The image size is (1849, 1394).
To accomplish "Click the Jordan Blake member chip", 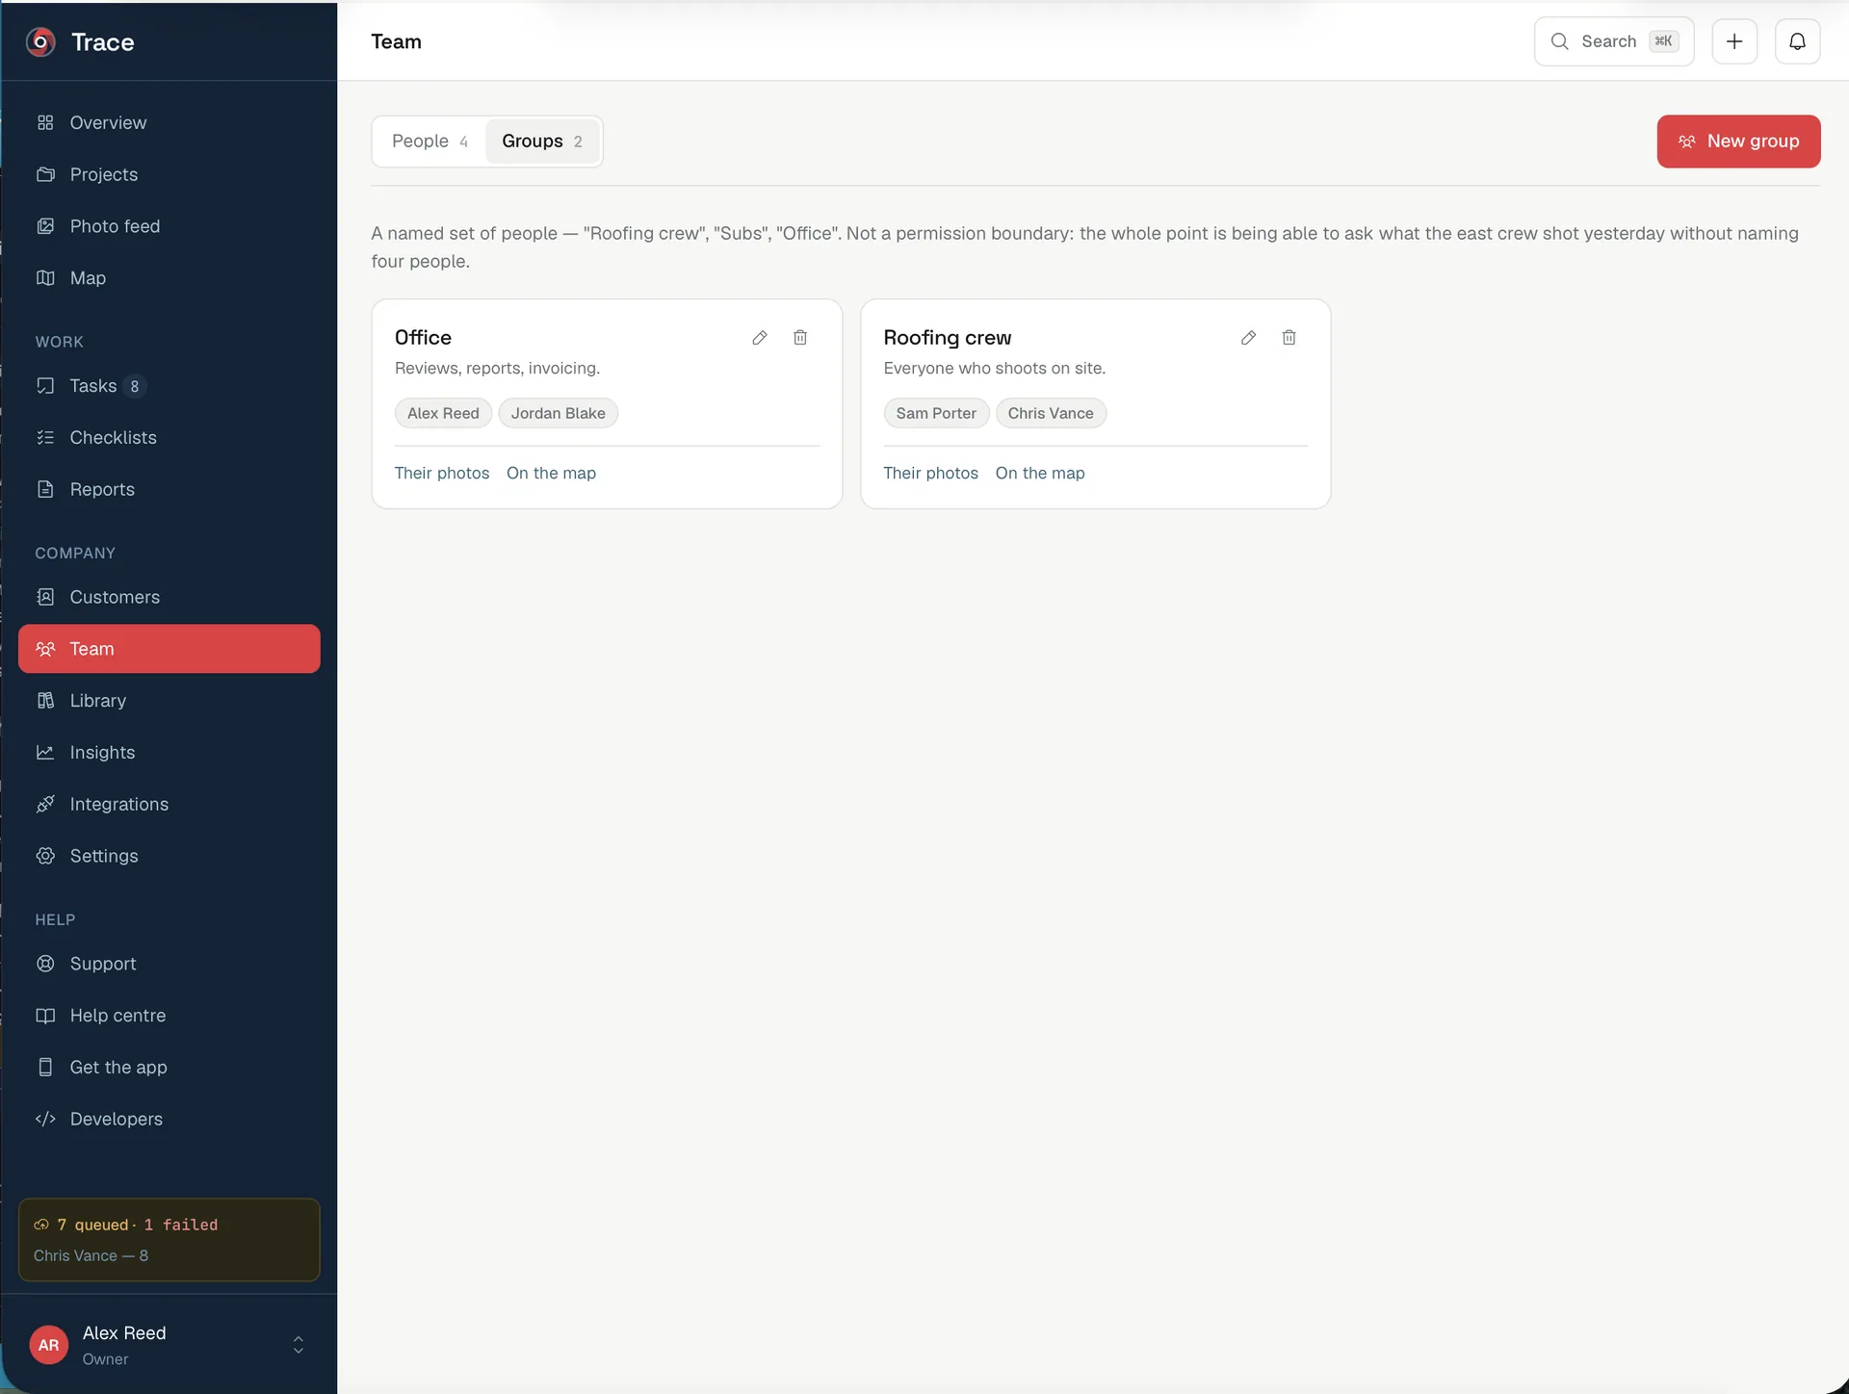I will 559,413.
